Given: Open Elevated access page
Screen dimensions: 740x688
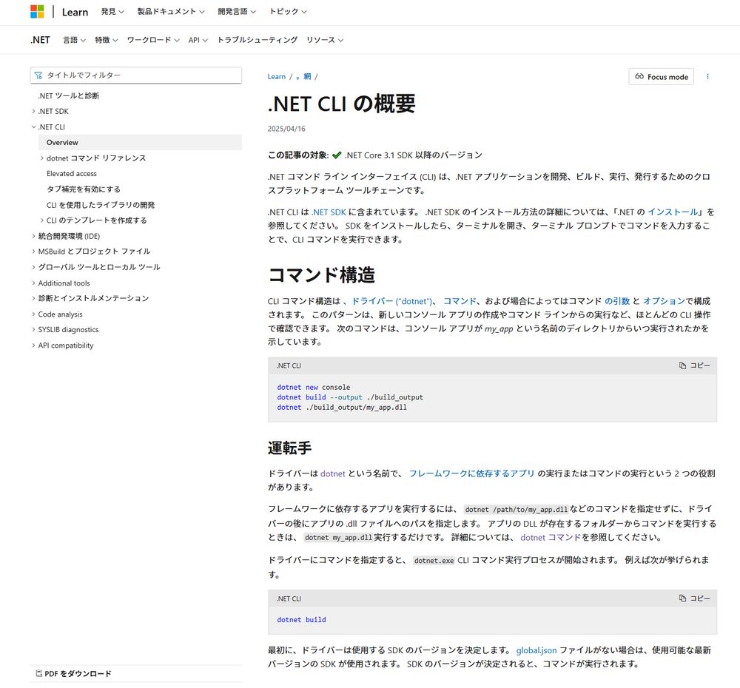Looking at the screenshot, I should 71,174.
